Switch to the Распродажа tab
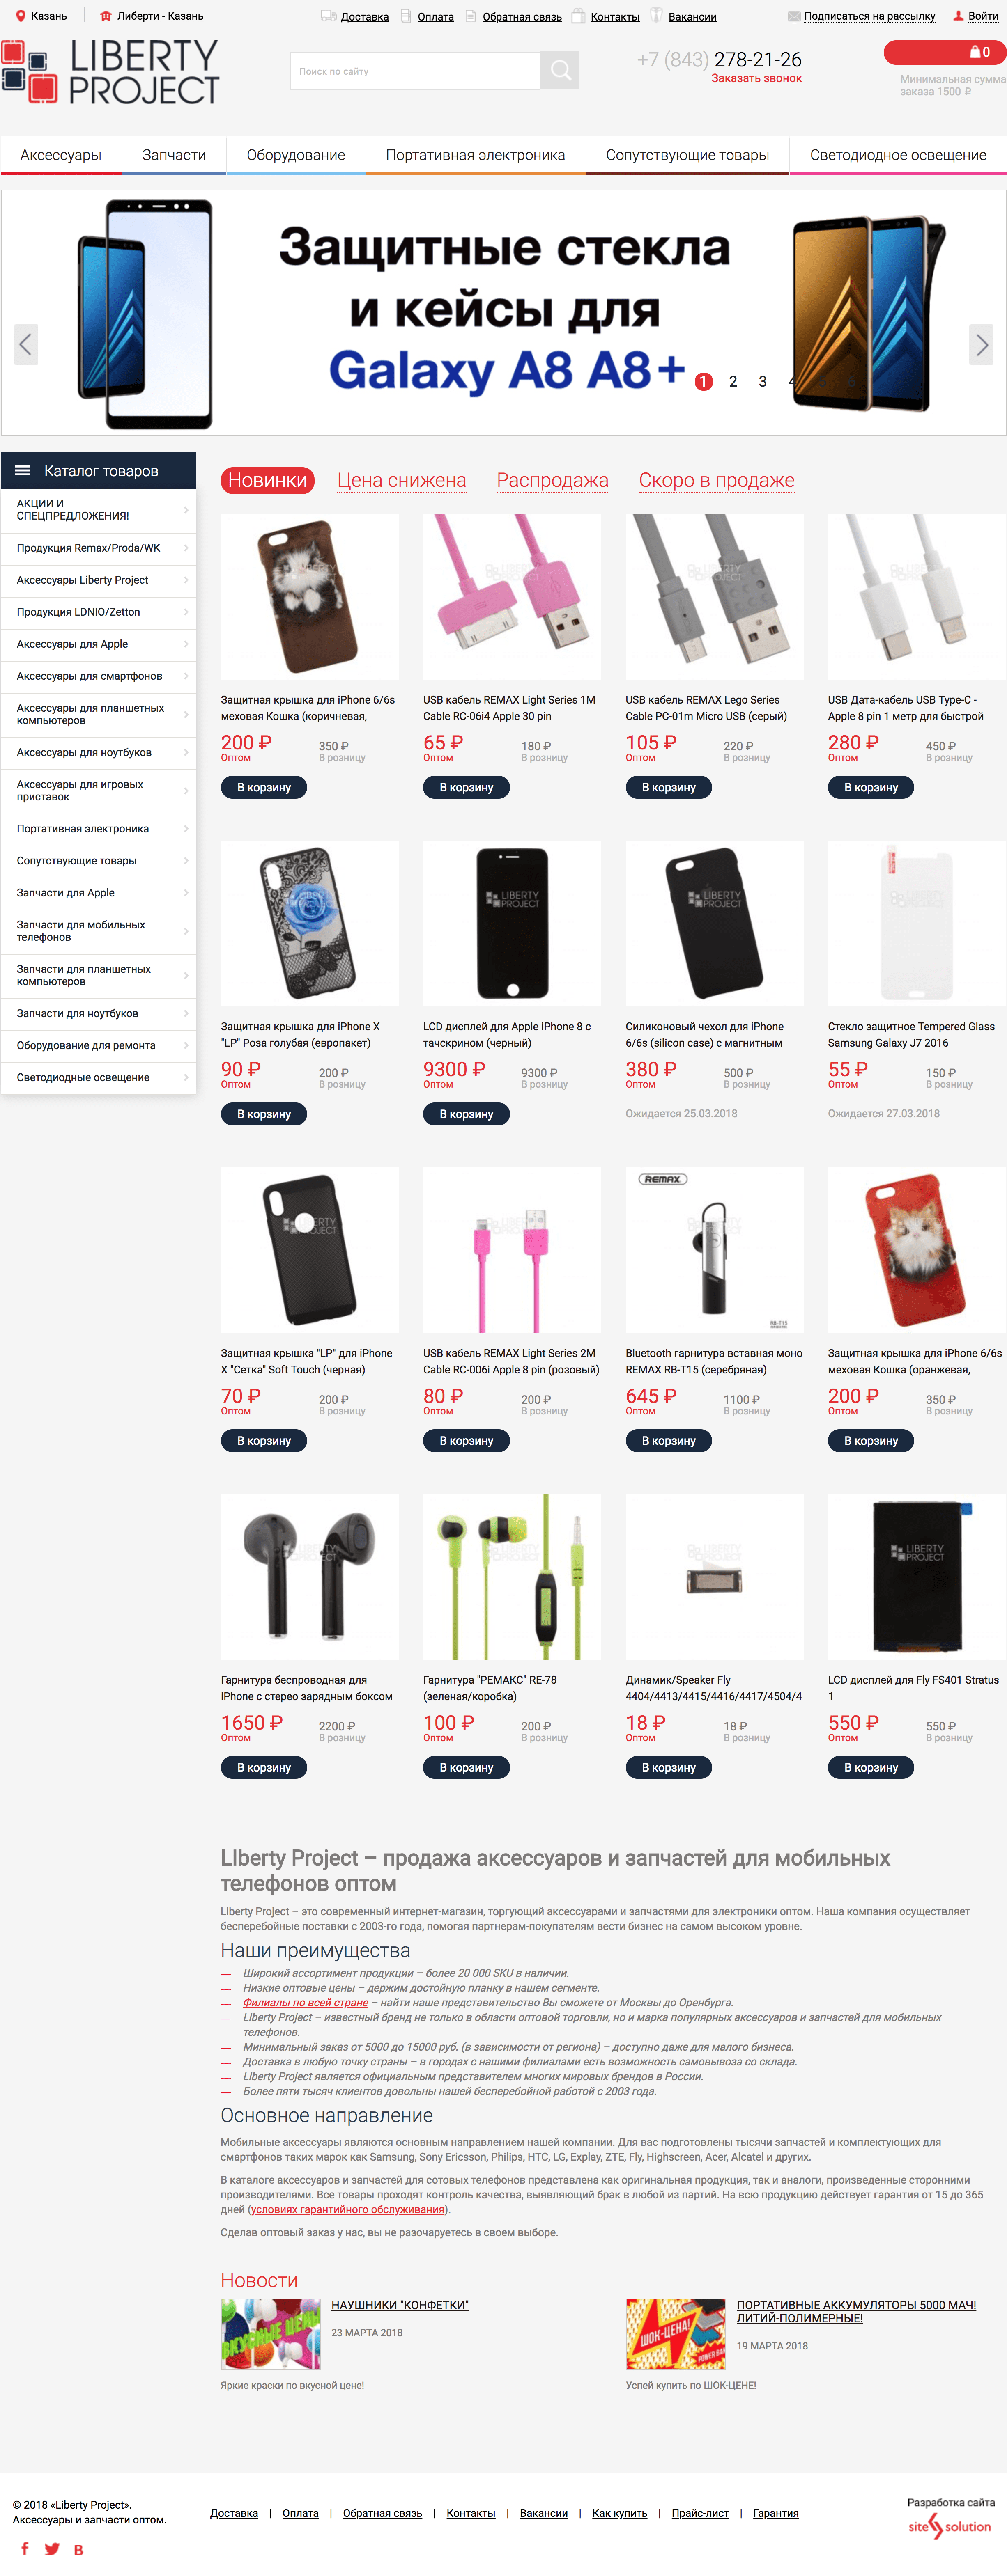The image size is (1007, 2576). click(552, 480)
